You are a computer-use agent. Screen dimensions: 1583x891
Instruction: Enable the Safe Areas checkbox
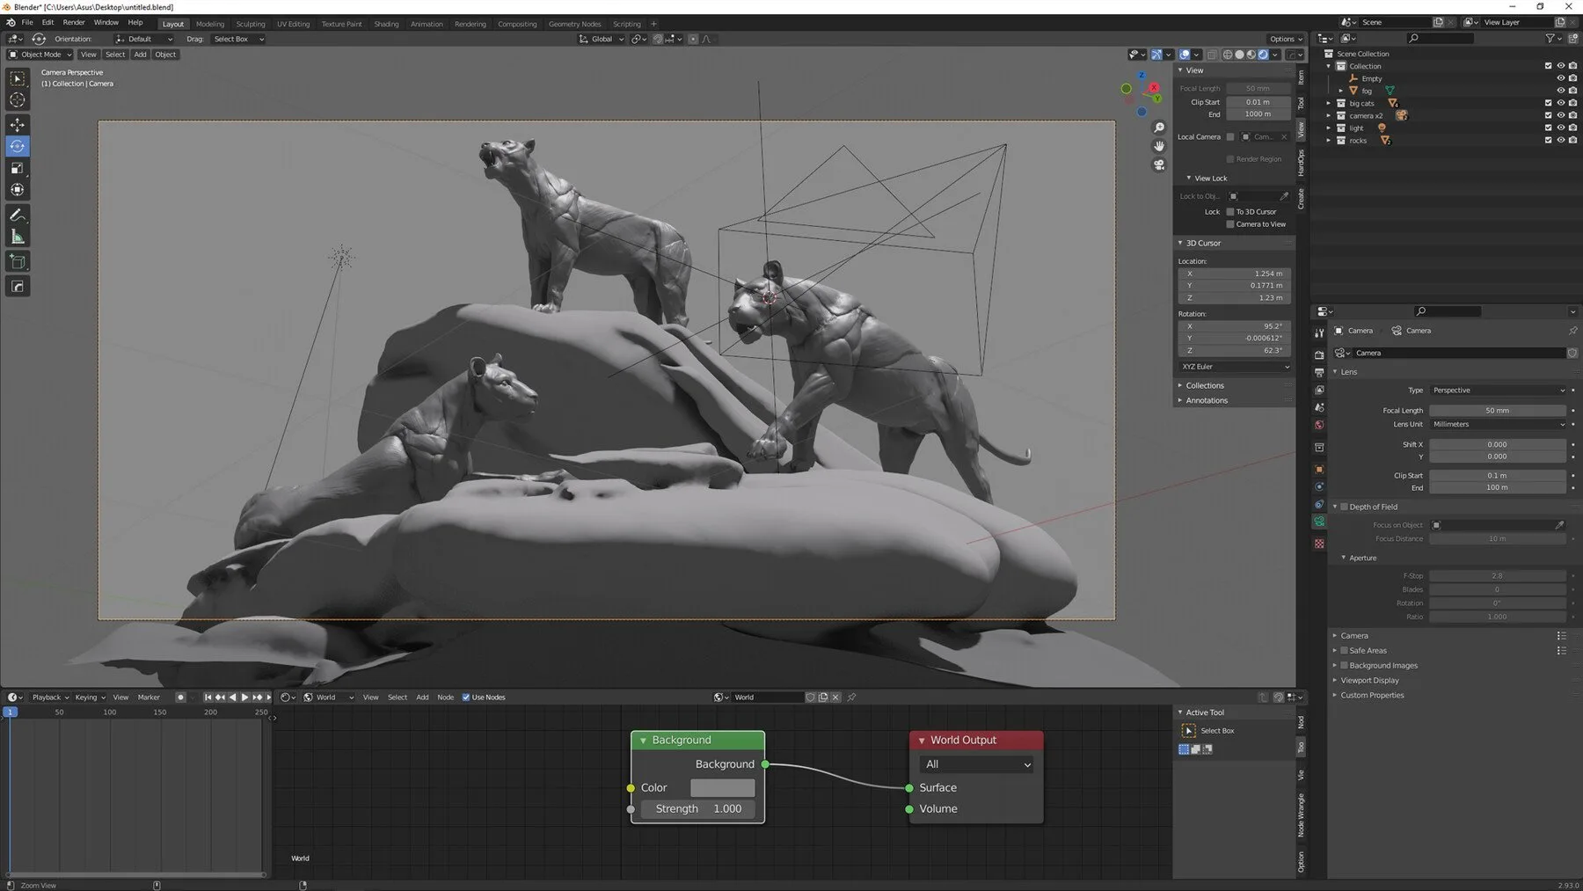(x=1344, y=651)
